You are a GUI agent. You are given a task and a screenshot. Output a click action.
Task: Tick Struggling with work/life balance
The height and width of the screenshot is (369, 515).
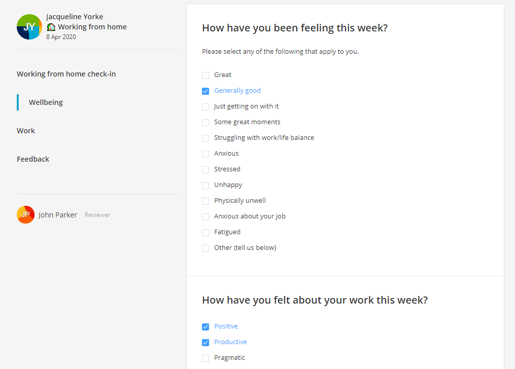(205, 138)
